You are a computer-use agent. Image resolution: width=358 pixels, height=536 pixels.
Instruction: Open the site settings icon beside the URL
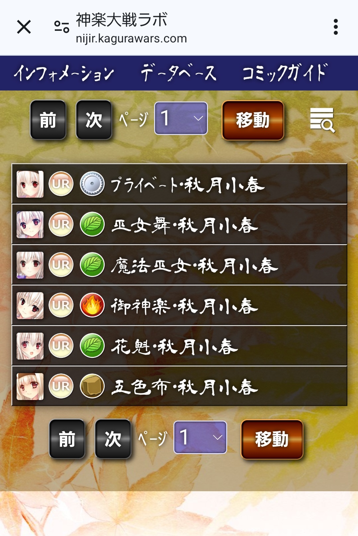coord(62,27)
